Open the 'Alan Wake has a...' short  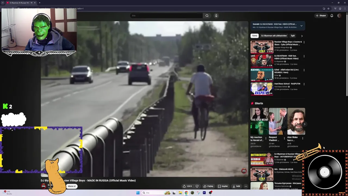[296, 121]
